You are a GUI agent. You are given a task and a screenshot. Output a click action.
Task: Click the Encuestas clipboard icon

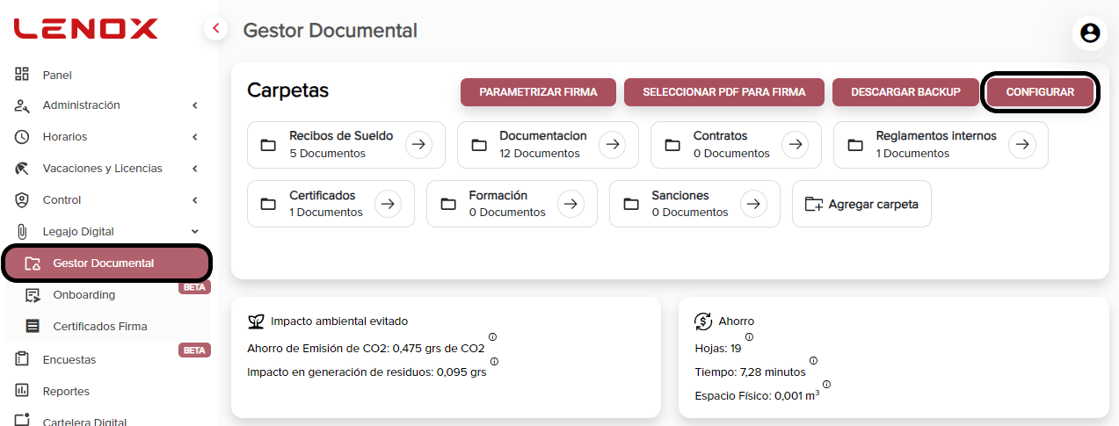coord(23,359)
